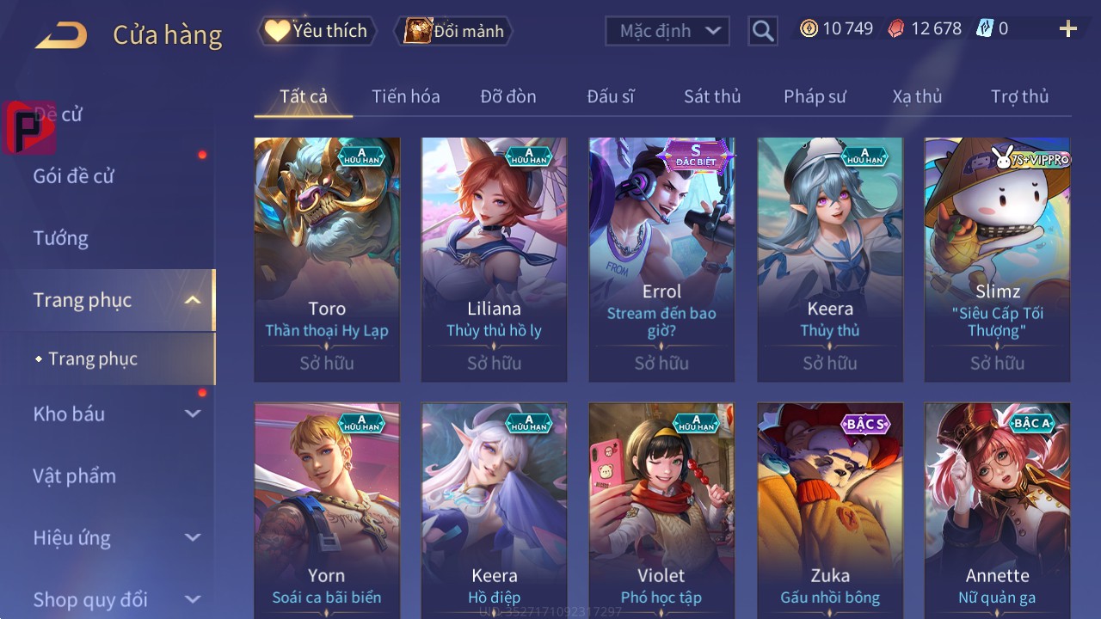Collapse the Trang phục sidebar section

coord(193,300)
